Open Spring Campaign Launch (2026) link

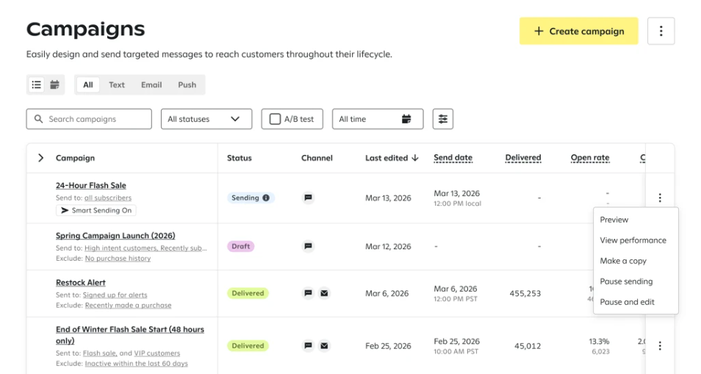[115, 236]
